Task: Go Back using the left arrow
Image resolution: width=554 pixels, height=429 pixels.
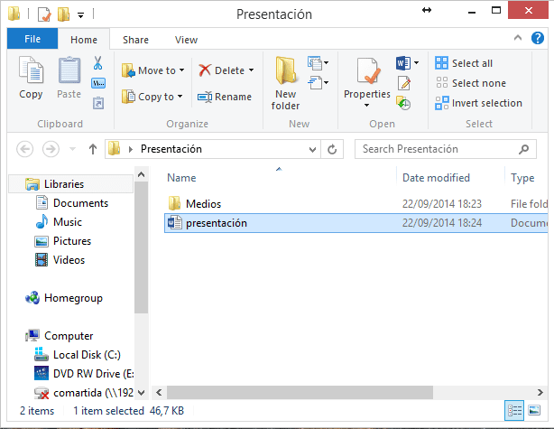Action: 25,149
